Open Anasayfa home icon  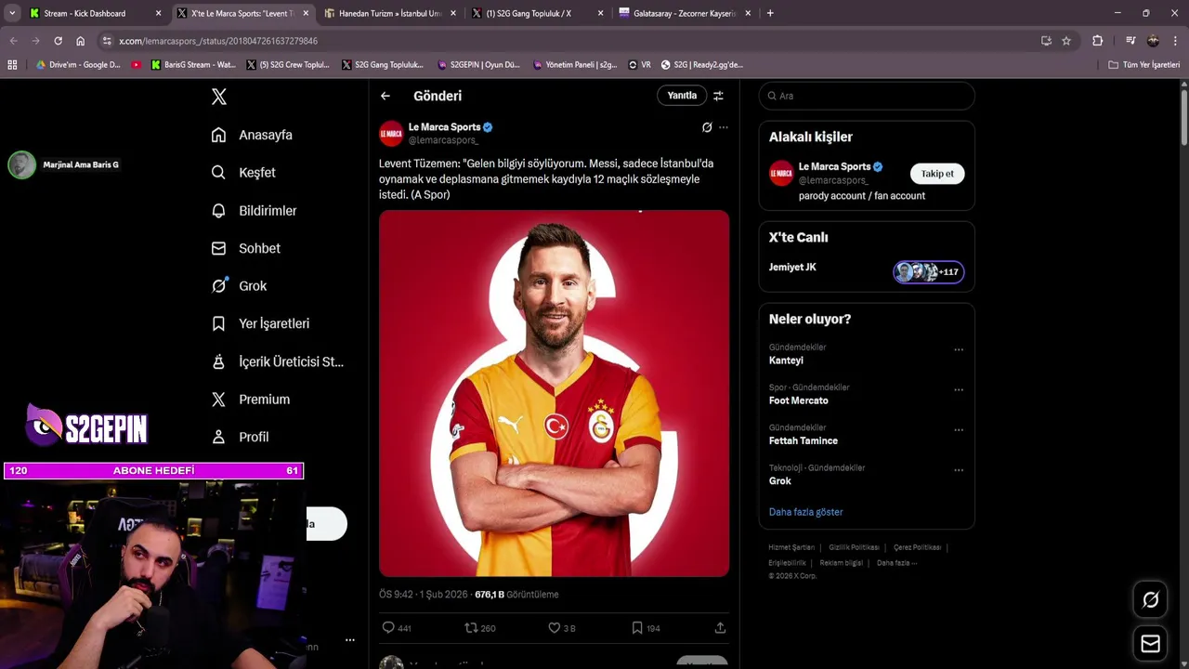tap(218, 135)
